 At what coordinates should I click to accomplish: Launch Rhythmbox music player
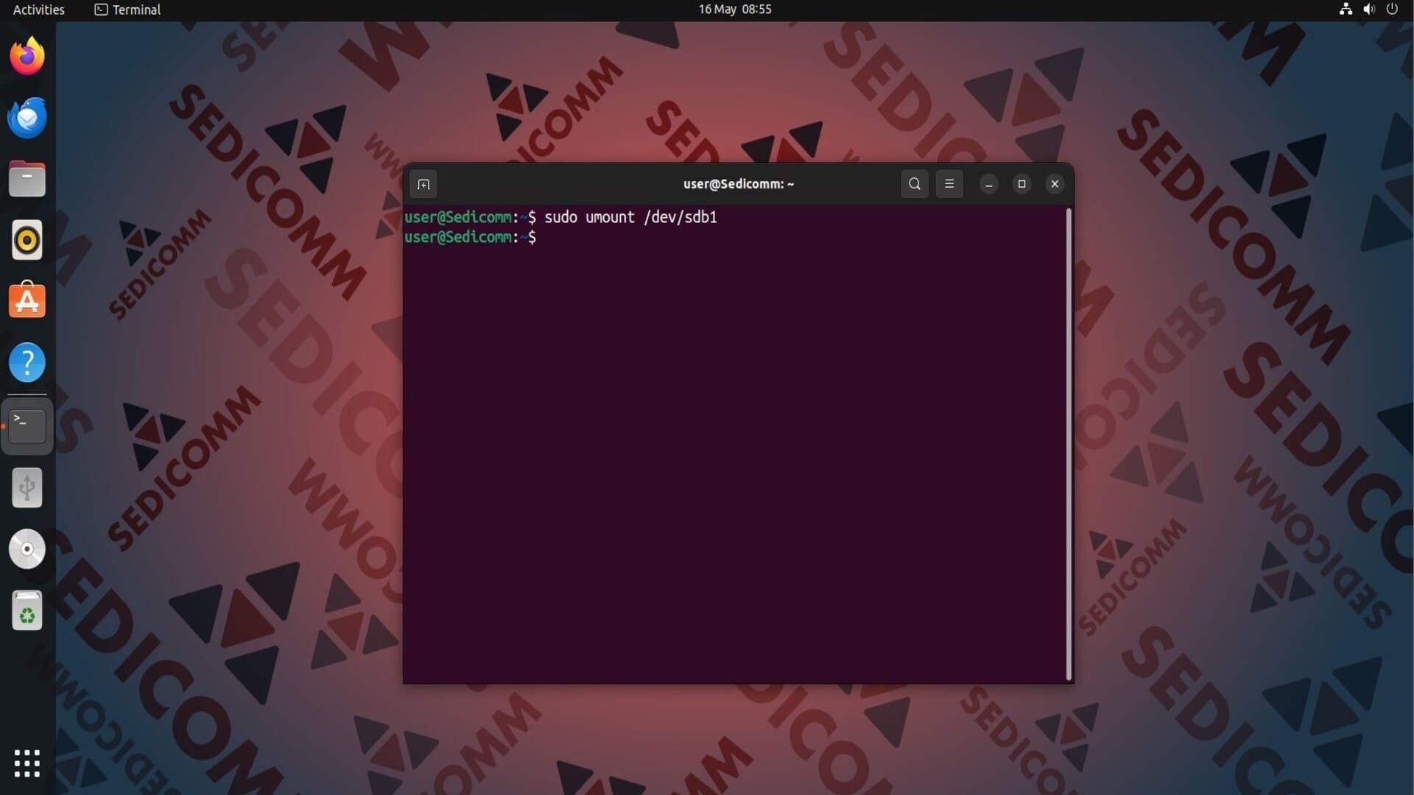pyautogui.click(x=27, y=240)
